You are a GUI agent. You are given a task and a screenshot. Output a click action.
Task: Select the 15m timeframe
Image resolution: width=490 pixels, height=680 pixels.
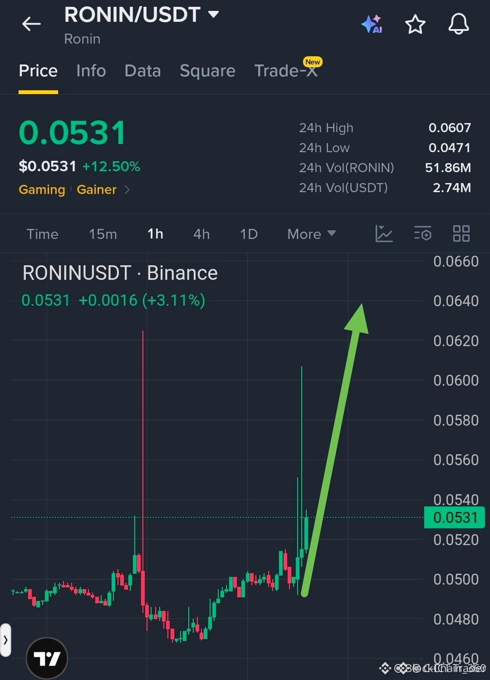click(x=103, y=234)
